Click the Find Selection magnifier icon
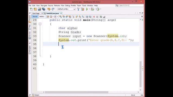The height and width of the screenshot is (97, 173). coord(61,17)
